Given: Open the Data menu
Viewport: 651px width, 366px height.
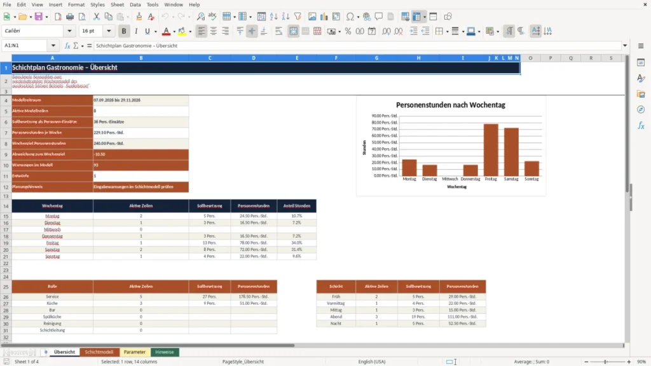Looking at the screenshot, I should point(135,4).
